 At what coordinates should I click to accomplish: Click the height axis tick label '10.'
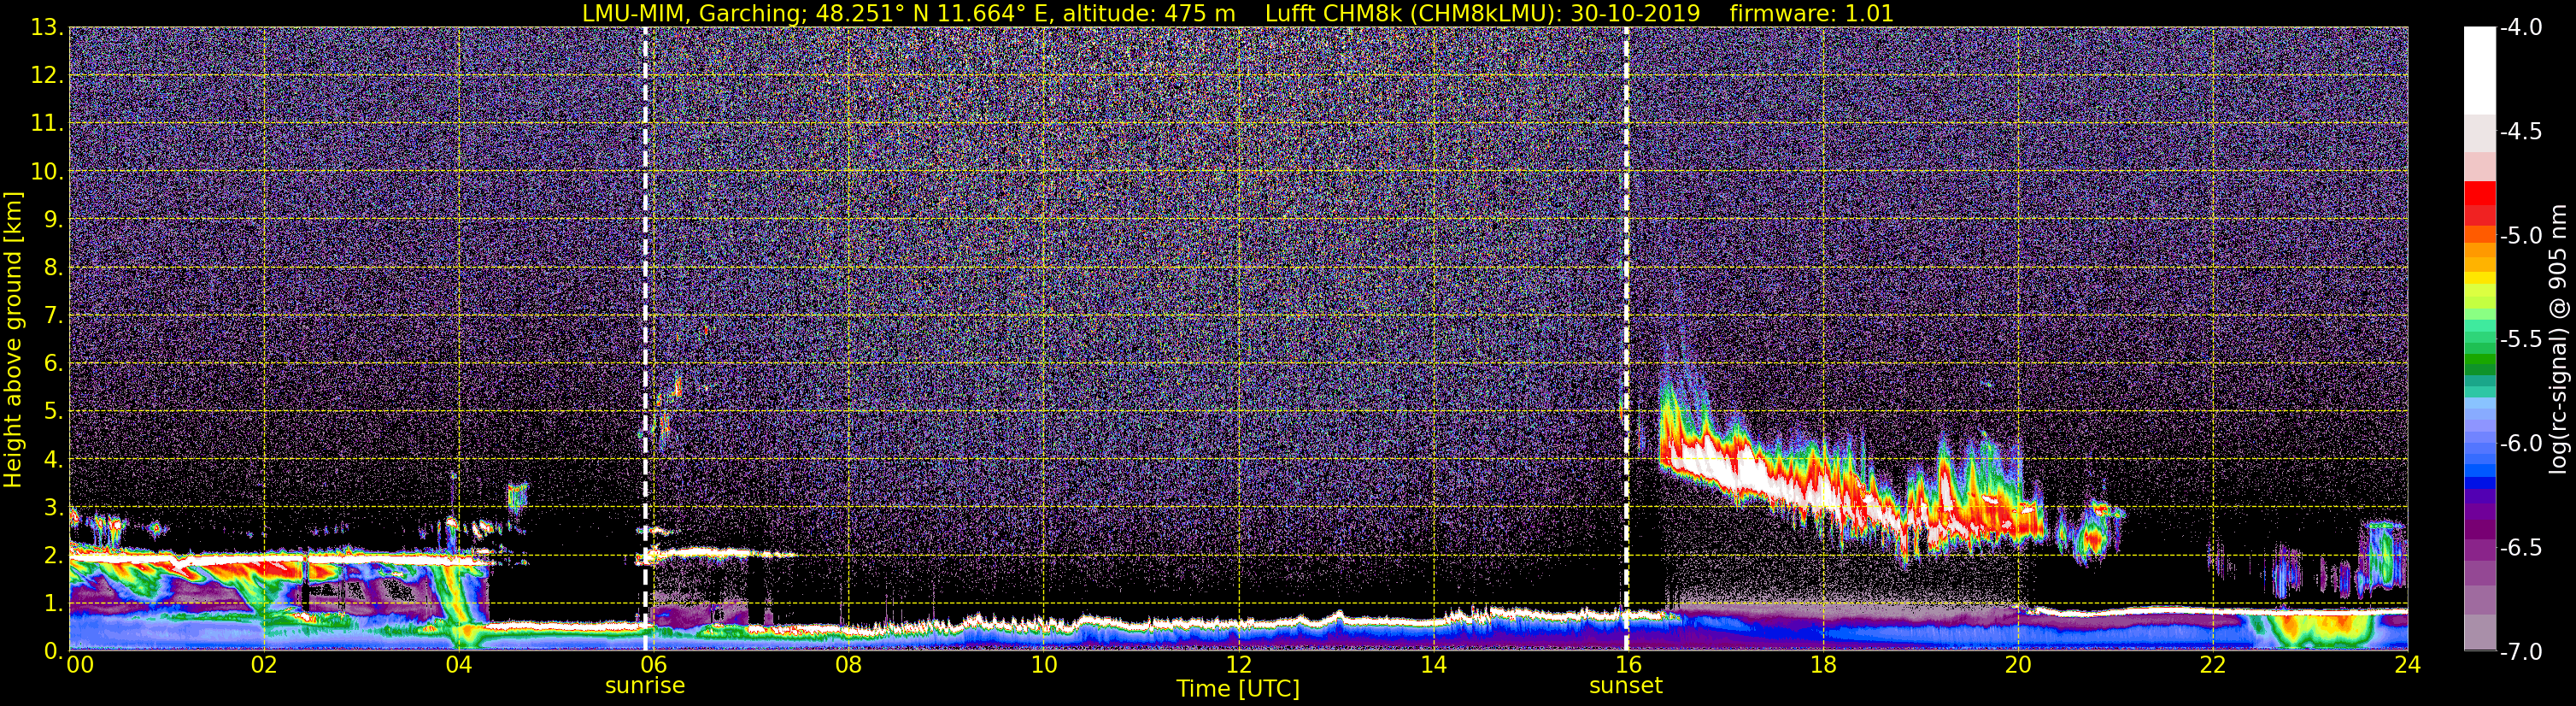(48, 171)
